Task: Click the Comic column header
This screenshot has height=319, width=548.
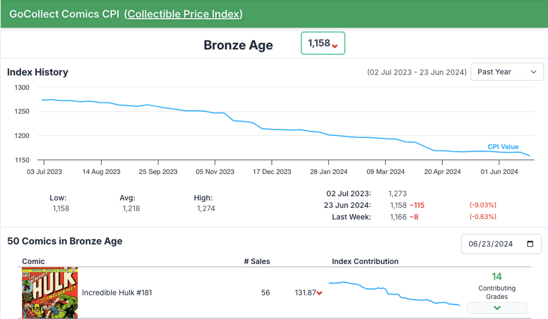Action: pos(33,261)
